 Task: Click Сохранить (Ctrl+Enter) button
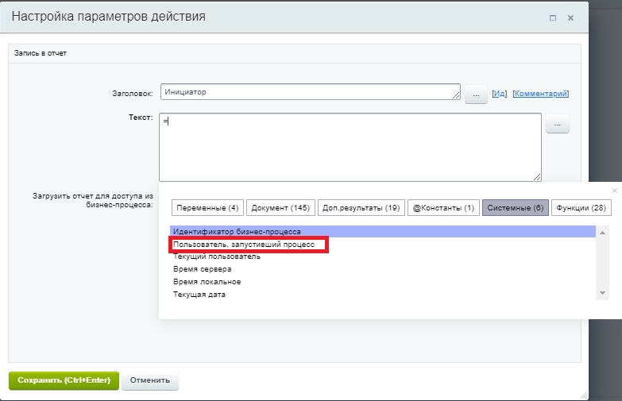tap(64, 380)
